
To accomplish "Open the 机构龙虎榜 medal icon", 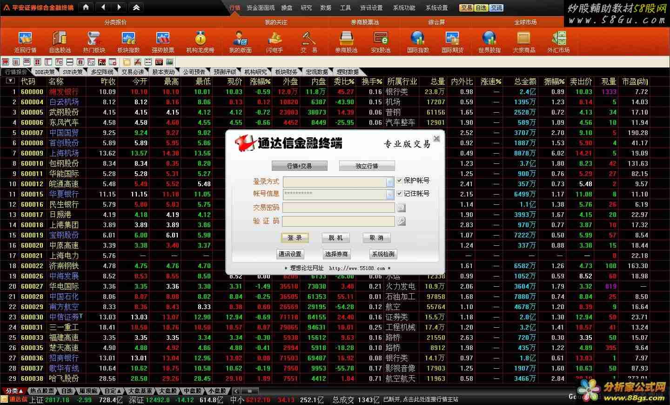I will [x=200, y=42].
